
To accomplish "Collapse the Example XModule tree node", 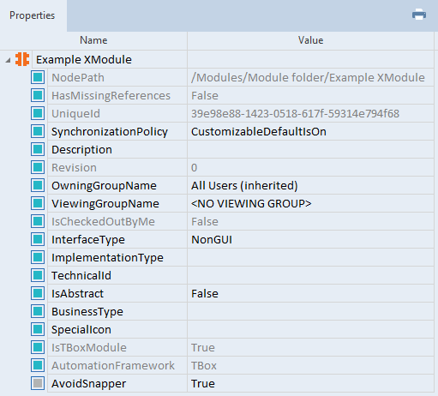I will [8, 60].
